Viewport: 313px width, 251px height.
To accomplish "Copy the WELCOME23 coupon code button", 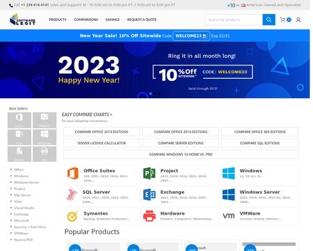I will pos(191,36).
